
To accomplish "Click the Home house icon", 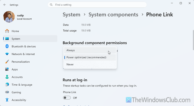I will click(x=7, y=31).
